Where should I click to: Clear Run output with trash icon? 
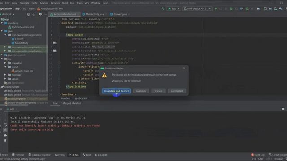pyautogui.click(x=5, y=140)
